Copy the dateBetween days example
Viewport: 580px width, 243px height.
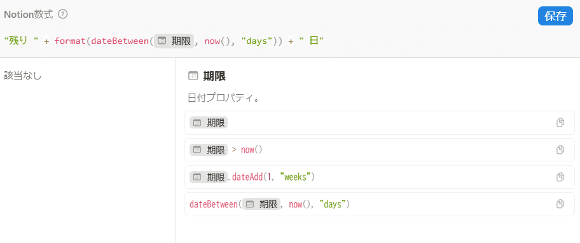560,204
